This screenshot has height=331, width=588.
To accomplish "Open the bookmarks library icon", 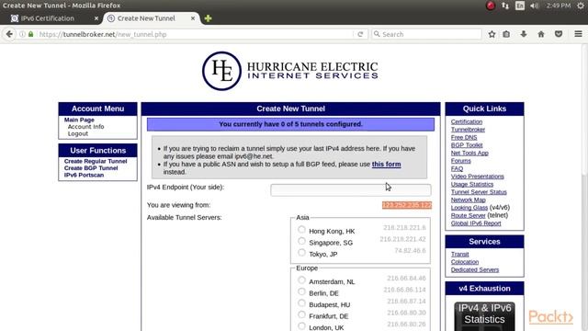I will tap(506, 34).
